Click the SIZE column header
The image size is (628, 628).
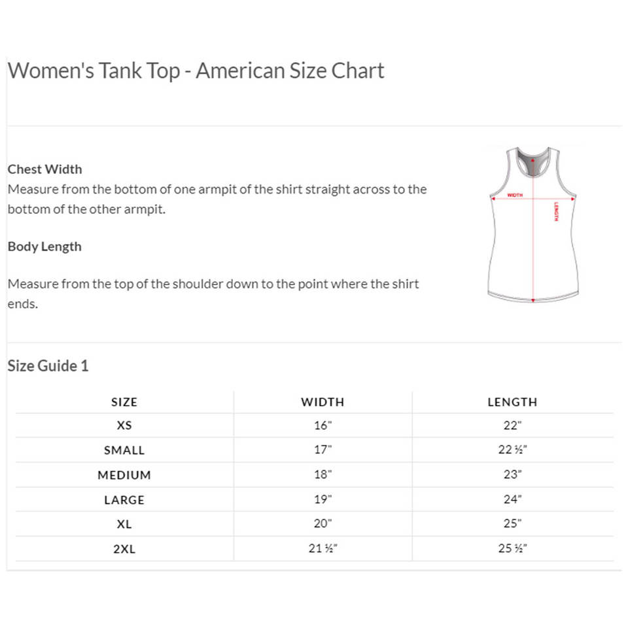(124, 402)
